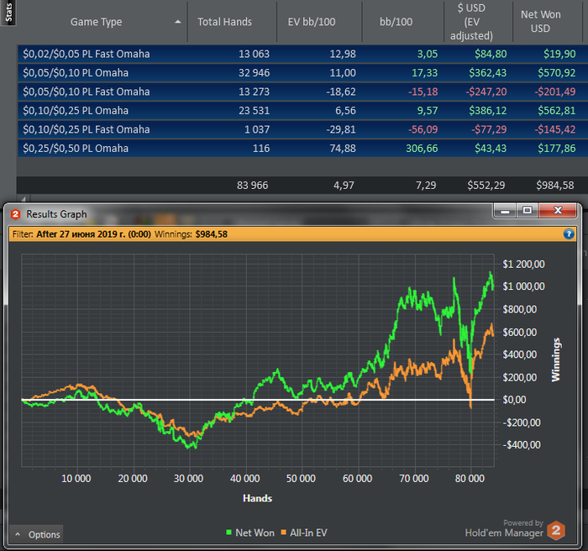Sort by EV bb/100 column header

tap(312, 22)
